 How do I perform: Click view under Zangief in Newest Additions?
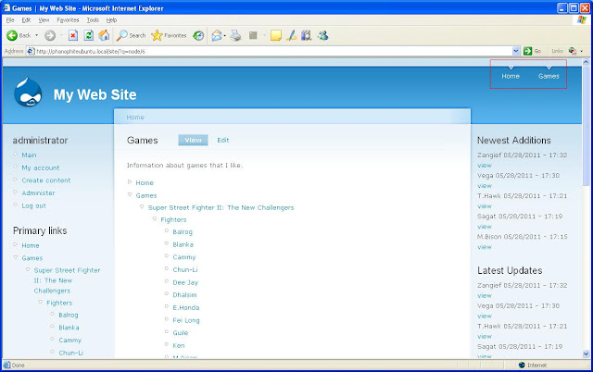tap(485, 166)
